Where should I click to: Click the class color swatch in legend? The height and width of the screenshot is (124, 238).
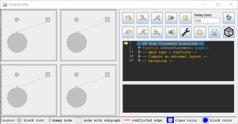[170, 121]
